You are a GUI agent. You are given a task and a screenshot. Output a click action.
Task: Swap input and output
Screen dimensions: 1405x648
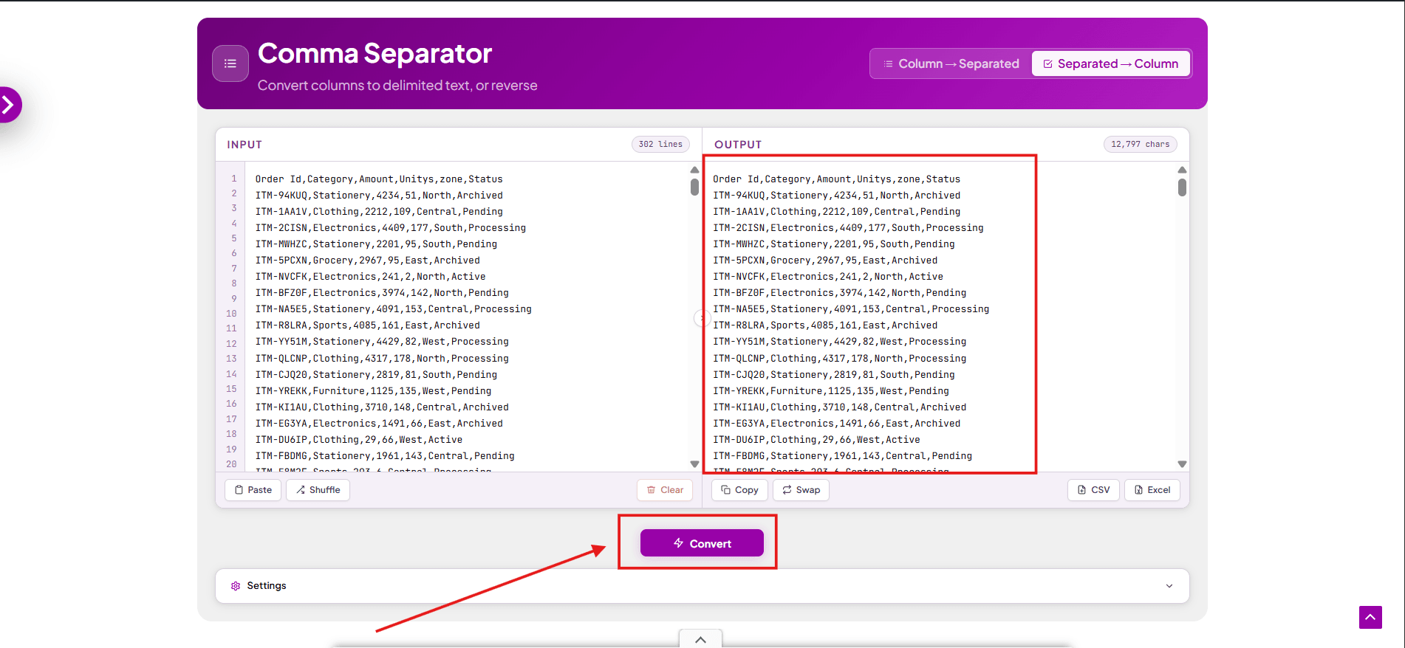tap(801, 490)
